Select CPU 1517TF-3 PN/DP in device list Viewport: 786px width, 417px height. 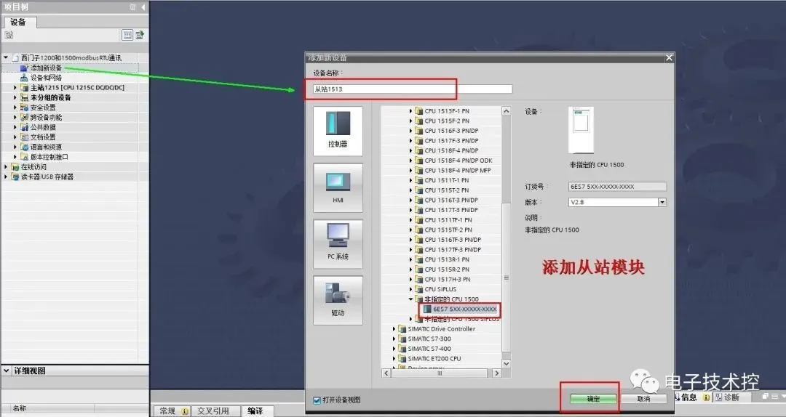(x=453, y=250)
